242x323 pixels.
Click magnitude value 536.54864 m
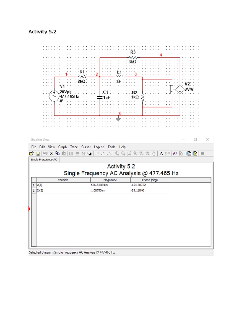[99, 185]
